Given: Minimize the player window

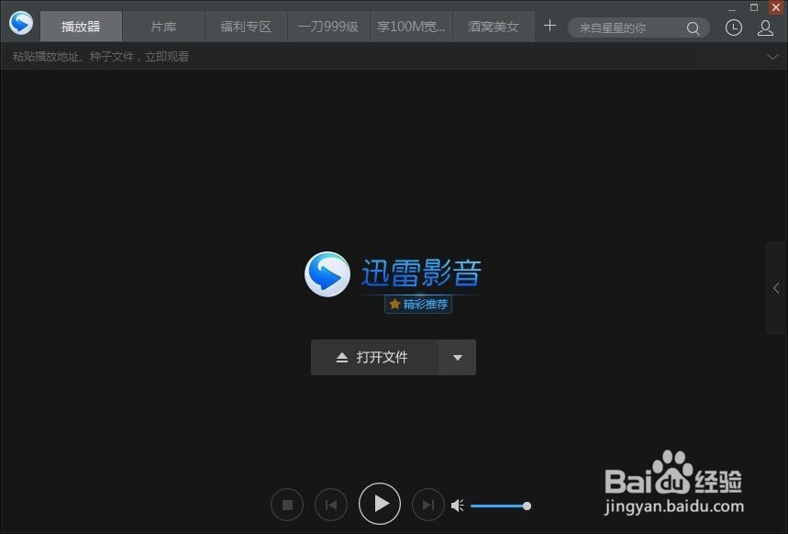Looking at the screenshot, I should (732, 7).
